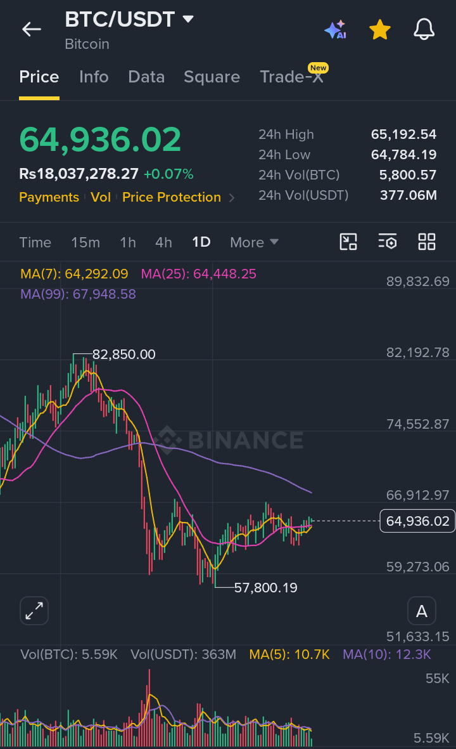Select the 4h chart interval
The image size is (456, 749).
163,242
